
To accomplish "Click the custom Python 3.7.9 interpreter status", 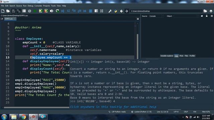I will click(x=141, y=112).
